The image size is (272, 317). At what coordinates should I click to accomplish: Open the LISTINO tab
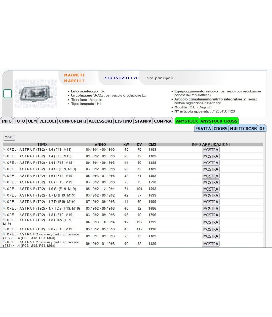click(x=124, y=121)
